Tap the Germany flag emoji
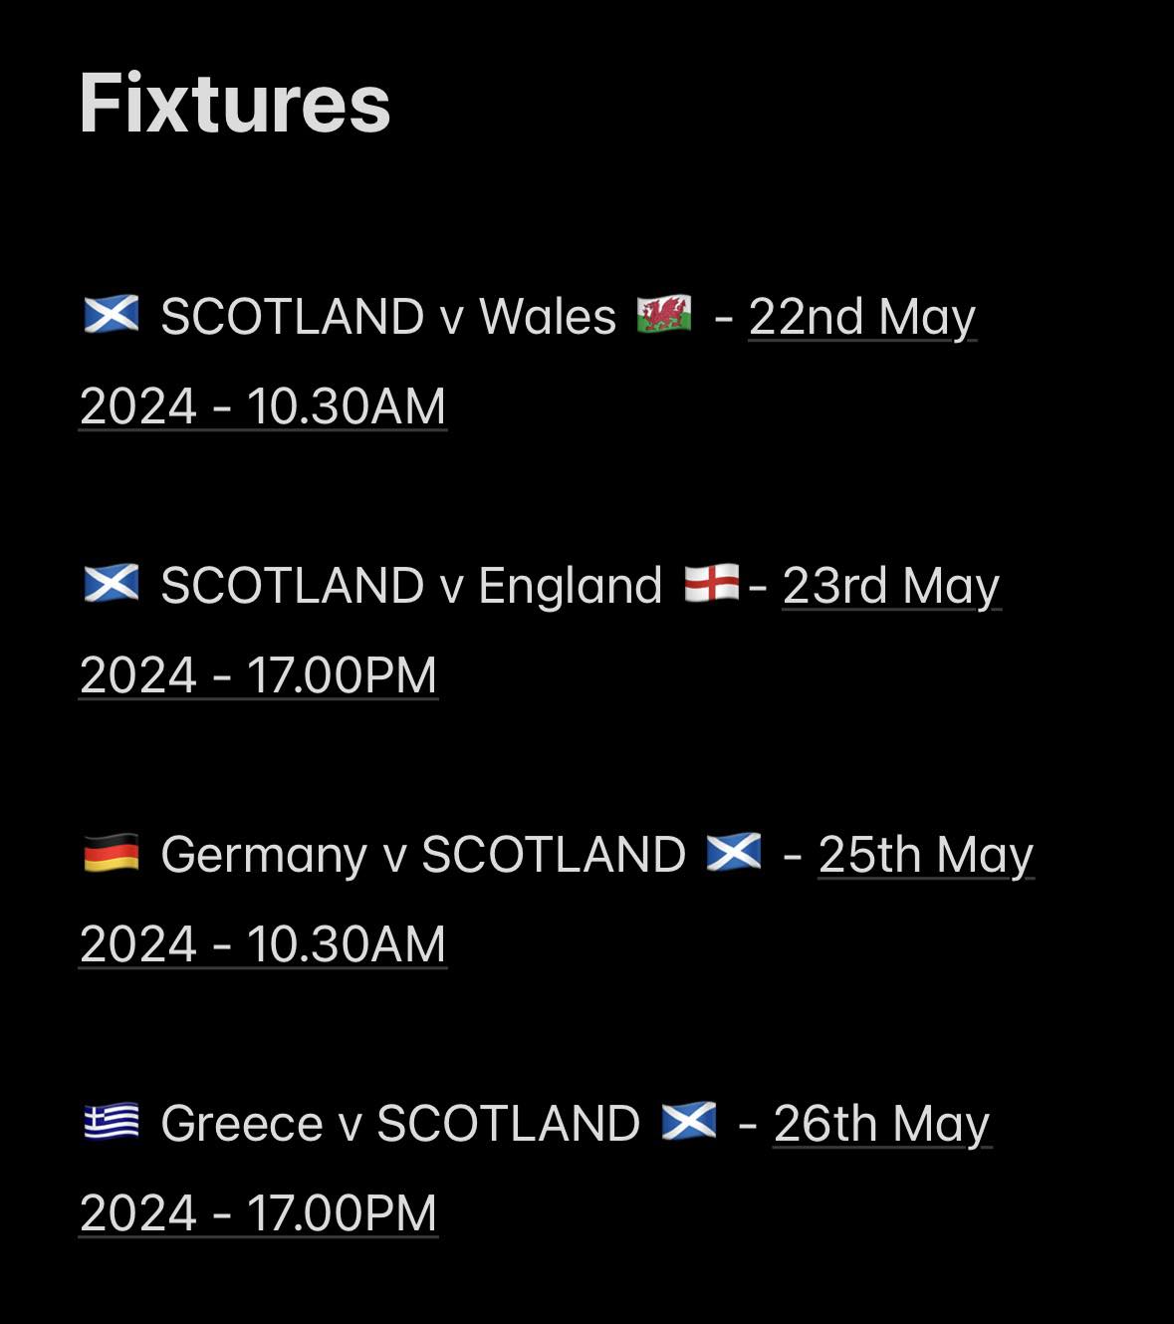Viewport: 1174px width, 1324px height. tap(112, 853)
